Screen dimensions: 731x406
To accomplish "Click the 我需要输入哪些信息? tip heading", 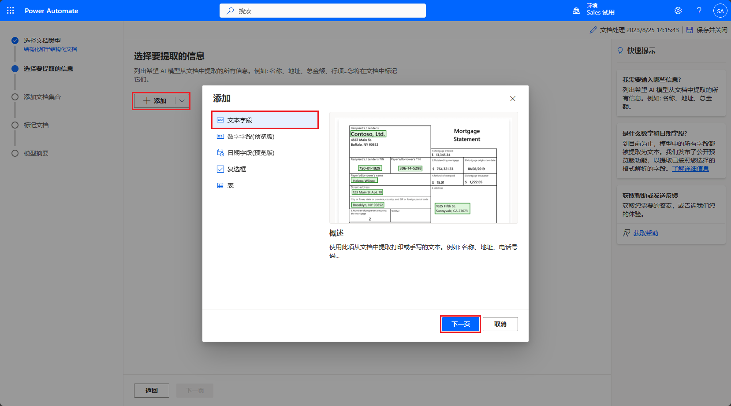I will coord(652,80).
